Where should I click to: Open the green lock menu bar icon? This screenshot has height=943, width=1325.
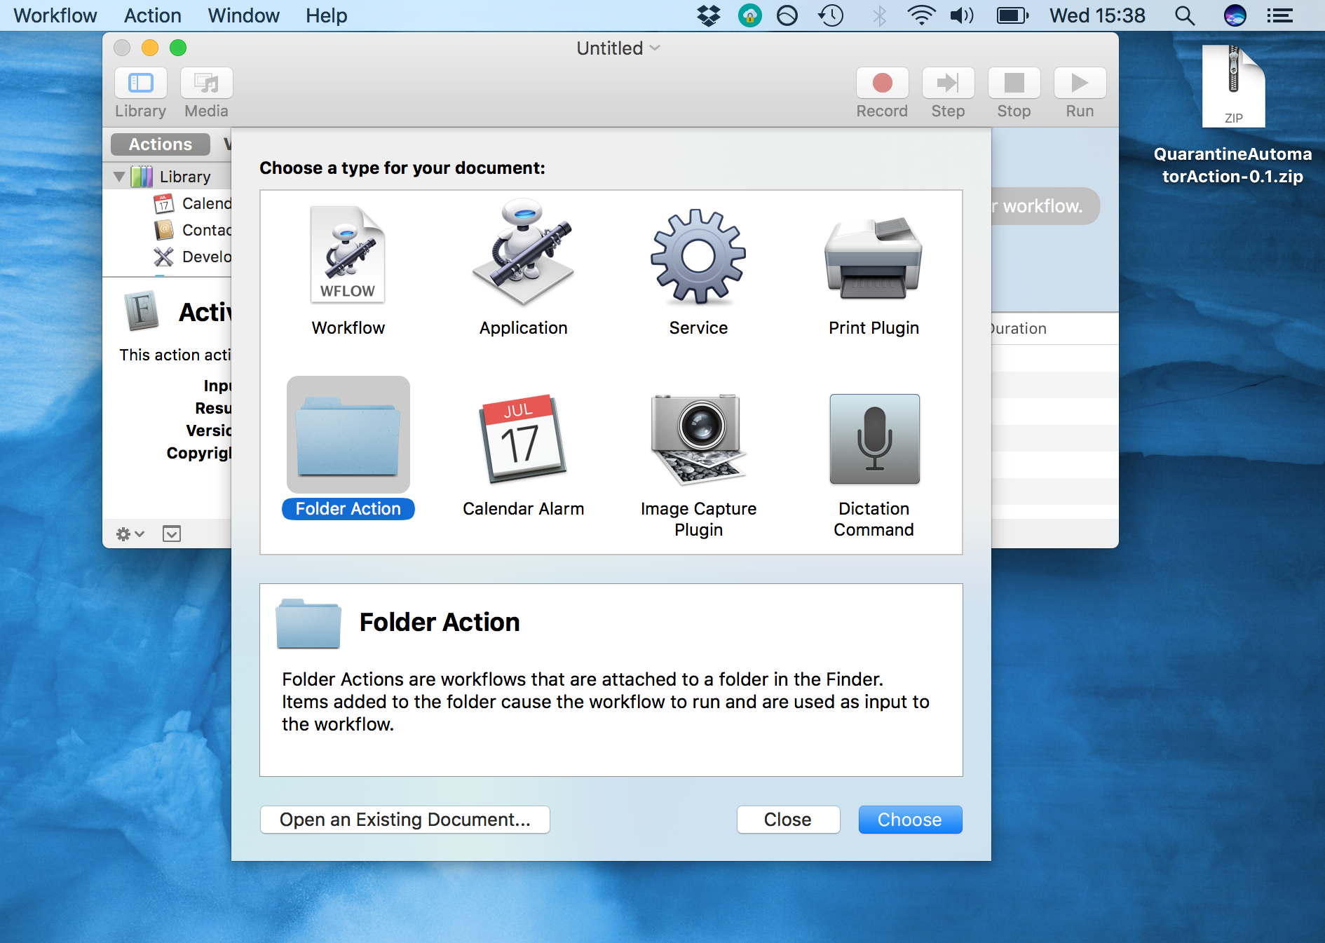pos(749,15)
